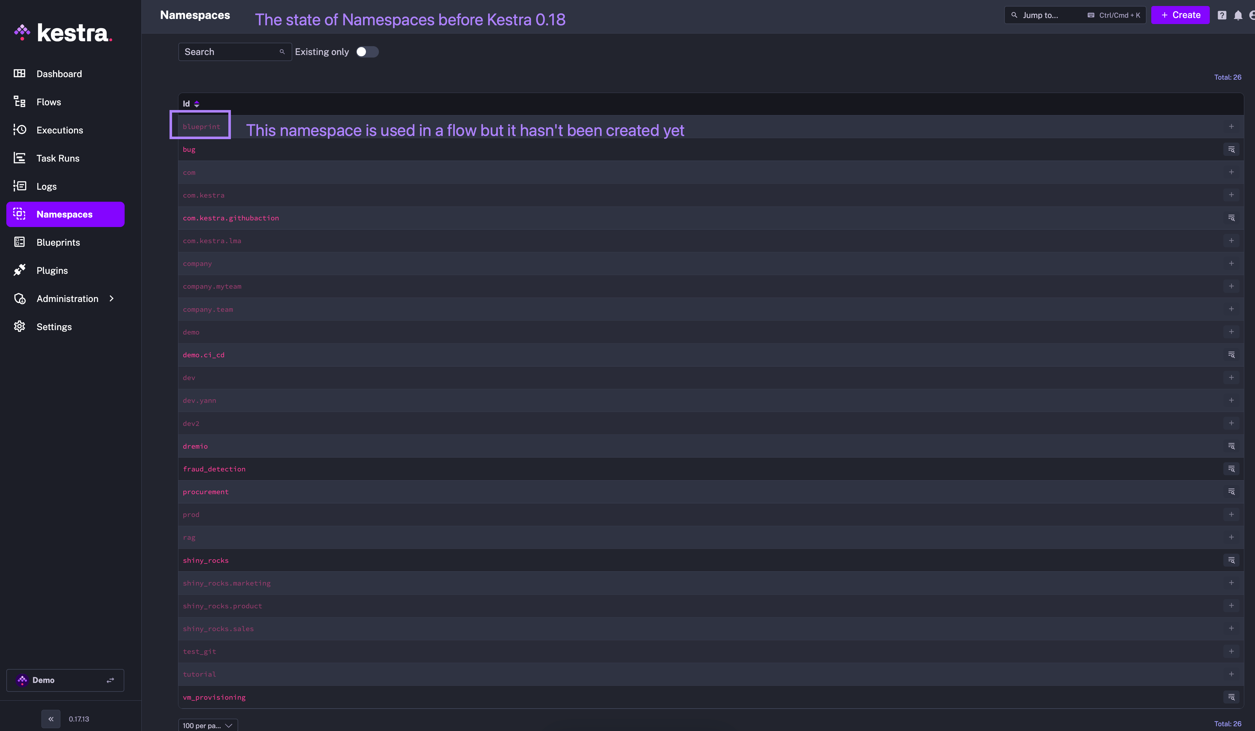Collapse the sidebar with the double-chevron button
Screen dimensions: 1255x731
(50, 719)
